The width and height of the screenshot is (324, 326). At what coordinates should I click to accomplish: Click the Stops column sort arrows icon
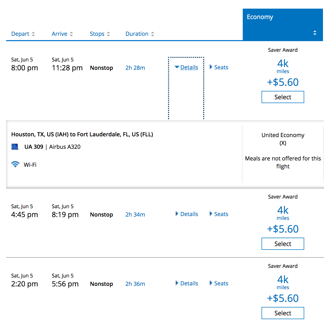[x=108, y=34]
